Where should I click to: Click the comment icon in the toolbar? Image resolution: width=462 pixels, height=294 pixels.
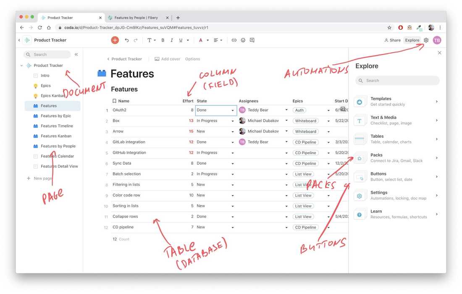252,40
